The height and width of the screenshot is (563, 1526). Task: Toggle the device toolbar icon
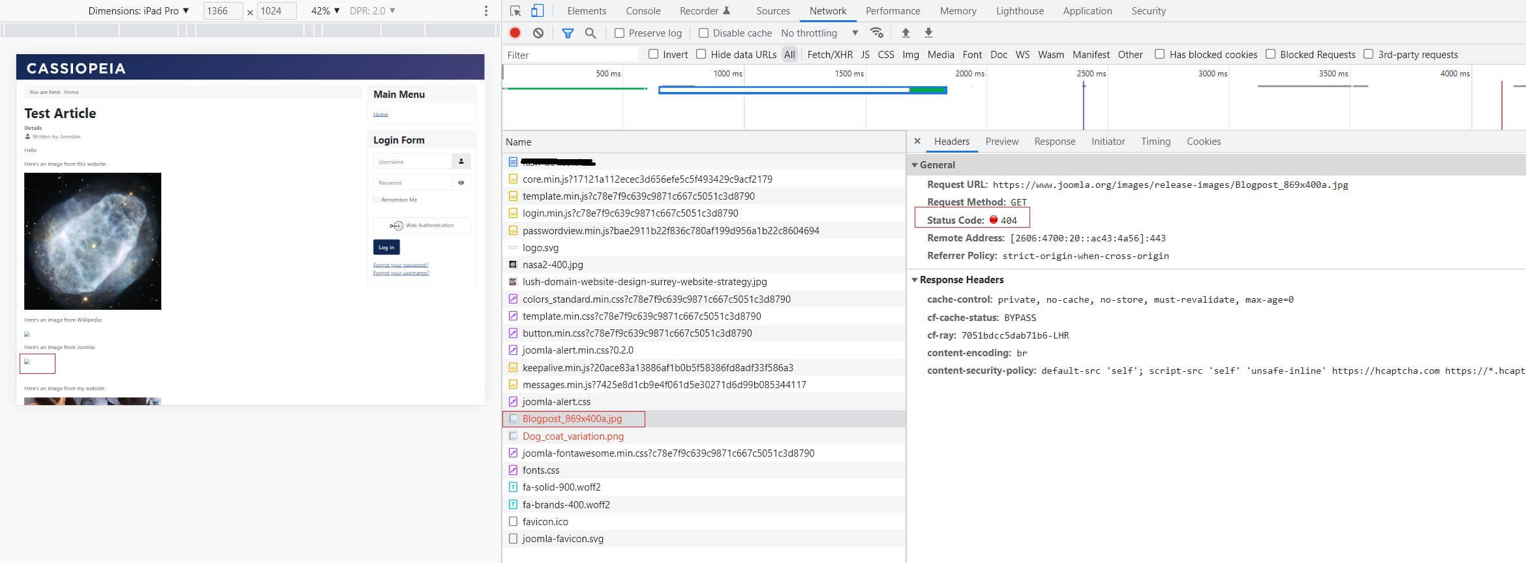pos(537,10)
